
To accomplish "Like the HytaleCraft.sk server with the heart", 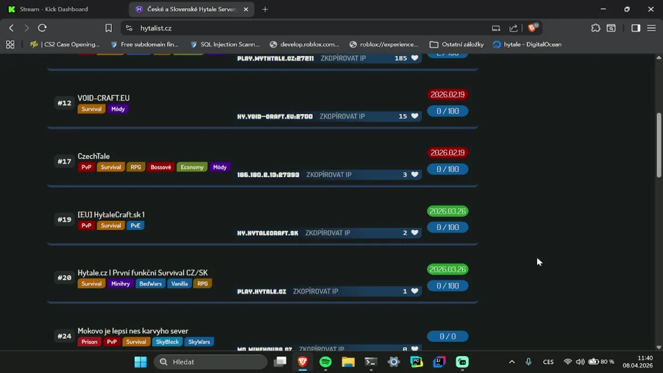I will click(x=414, y=233).
